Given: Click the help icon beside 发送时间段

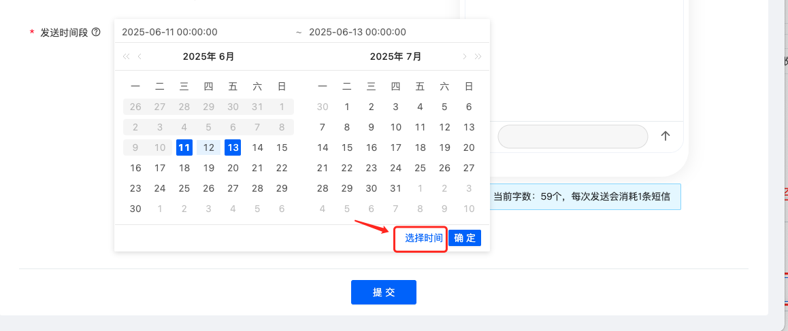Looking at the screenshot, I should click(x=96, y=32).
